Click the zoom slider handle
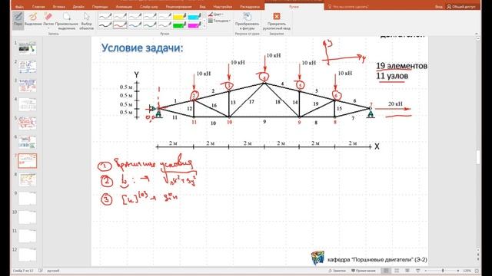Image resolution: width=492 pixels, height=276 pixels. (x=443, y=271)
